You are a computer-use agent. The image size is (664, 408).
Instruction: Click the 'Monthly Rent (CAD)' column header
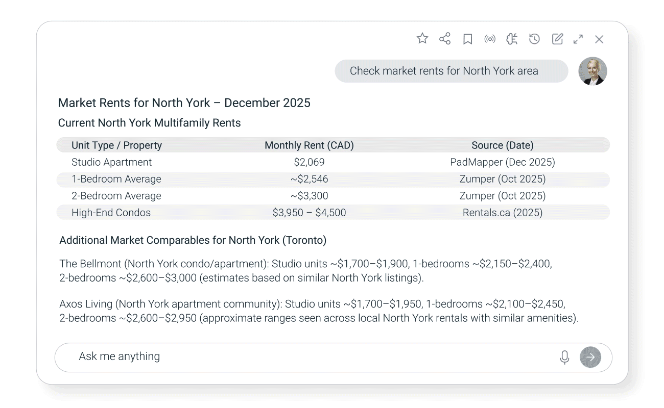[x=309, y=145]
